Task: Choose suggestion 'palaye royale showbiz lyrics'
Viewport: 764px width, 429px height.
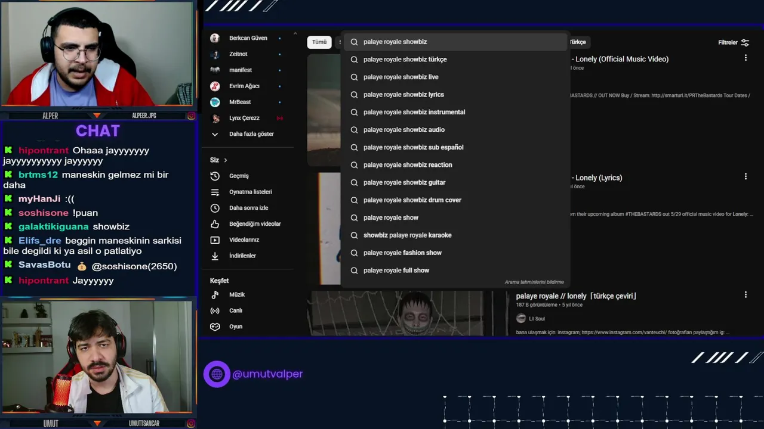Action: tap(454, 95)
